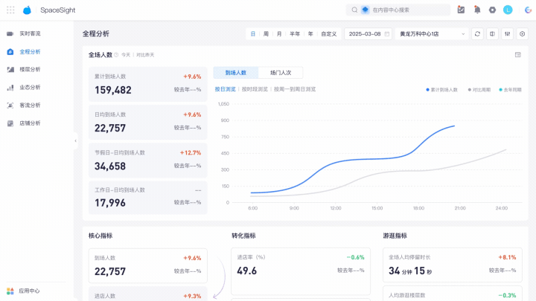Click the refresh data icon
This screenshot has width=536, height=301.
pos(477,33)
